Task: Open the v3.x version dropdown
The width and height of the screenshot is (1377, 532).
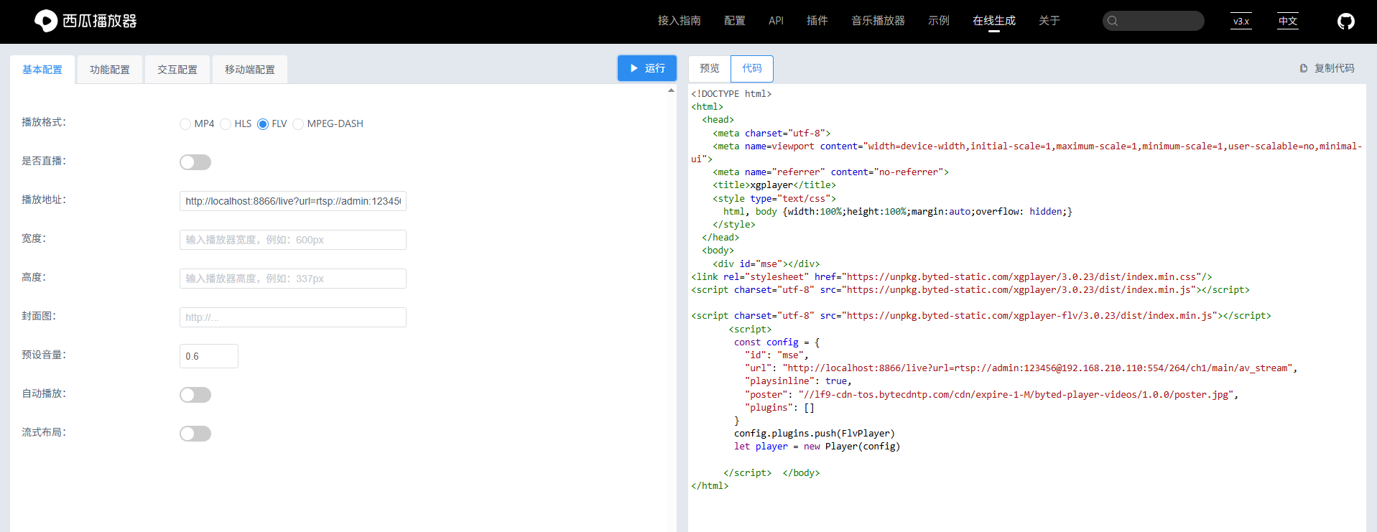Action: pos(1241,21)
